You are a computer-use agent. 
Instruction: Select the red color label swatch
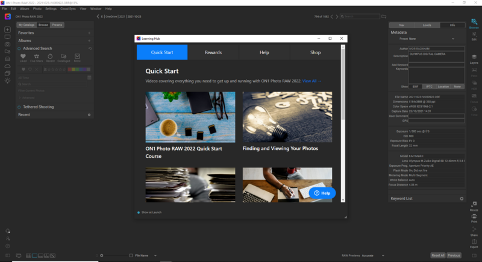[70, 69]
